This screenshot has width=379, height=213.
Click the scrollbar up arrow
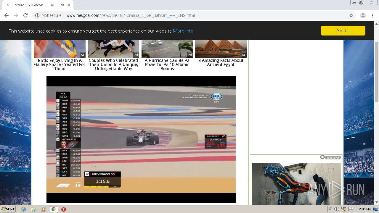click(377, 23)
